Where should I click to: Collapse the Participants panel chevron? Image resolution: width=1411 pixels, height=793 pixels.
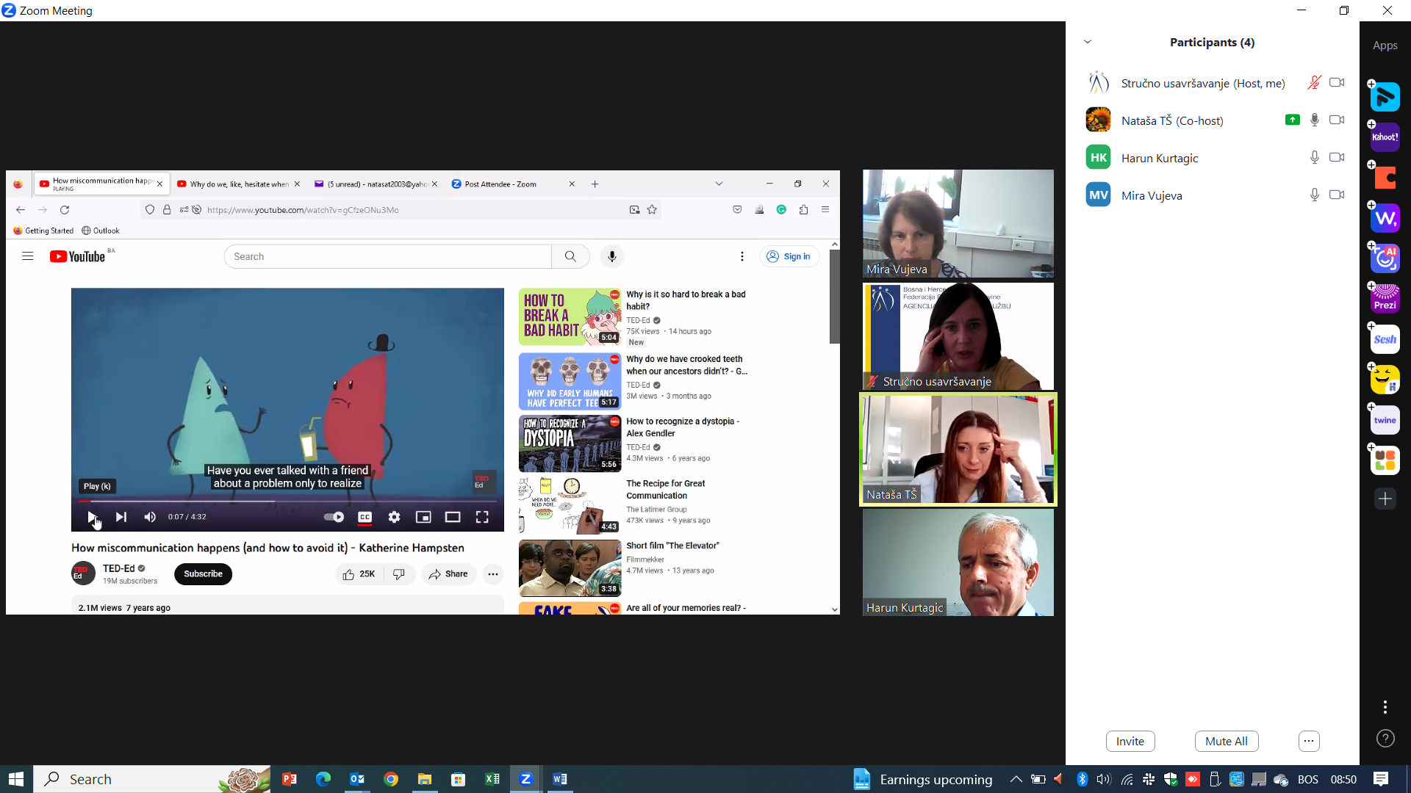pos(1088,43)
